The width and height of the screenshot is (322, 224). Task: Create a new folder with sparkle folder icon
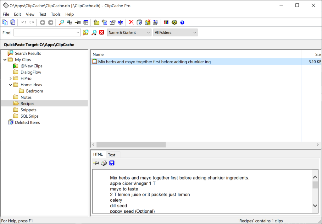(x=96, y=22)
